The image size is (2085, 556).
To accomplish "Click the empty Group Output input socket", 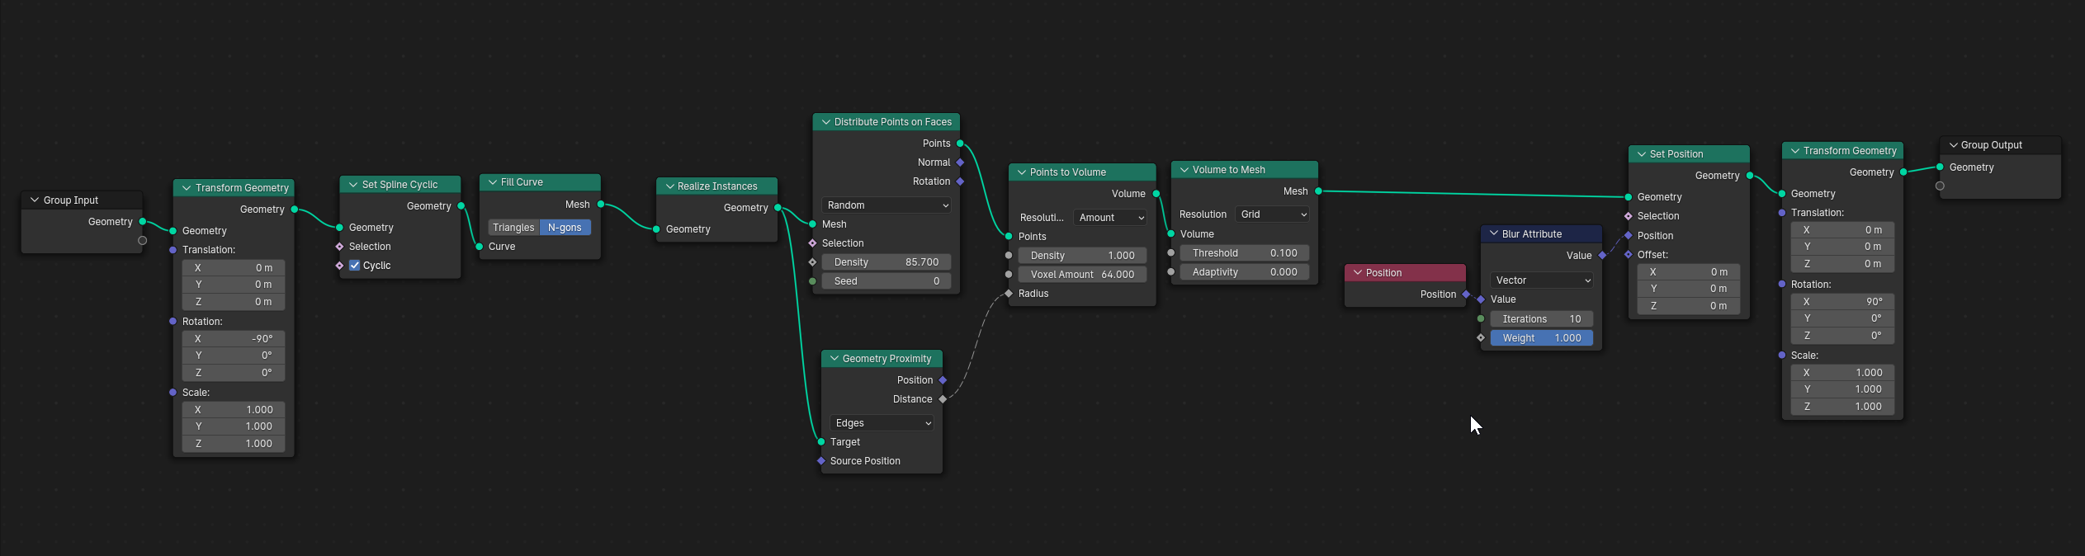I will click(1940, 186).
